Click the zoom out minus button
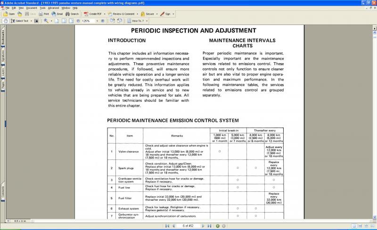This screenshot has height=230, width=377. pyautogui.click(x=78, y=21)
